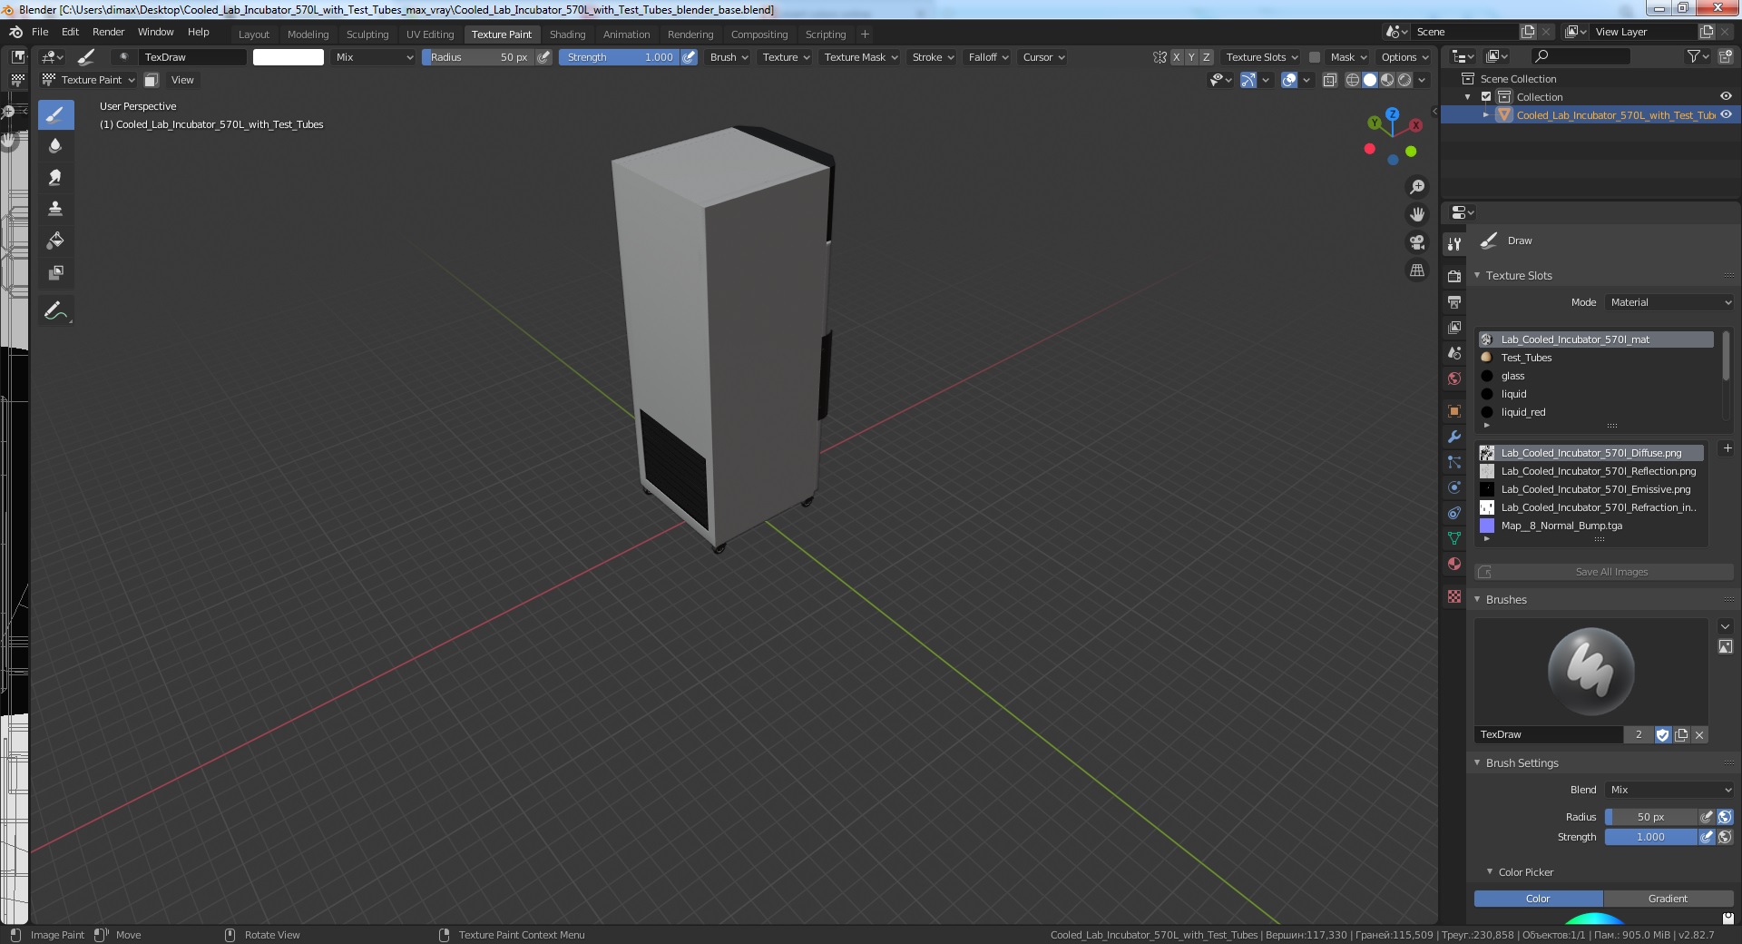Select the Annotate tool

tap(55, 310)
